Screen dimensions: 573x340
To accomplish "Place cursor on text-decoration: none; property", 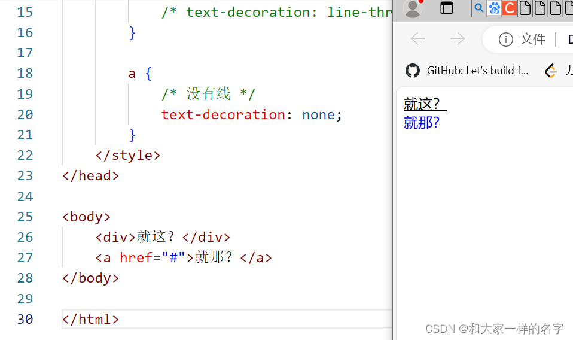I will click(251, 115).
